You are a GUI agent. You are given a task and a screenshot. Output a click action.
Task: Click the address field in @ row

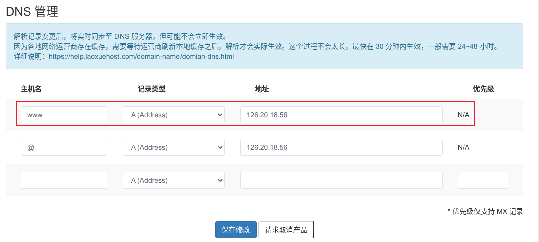point(341,147)
